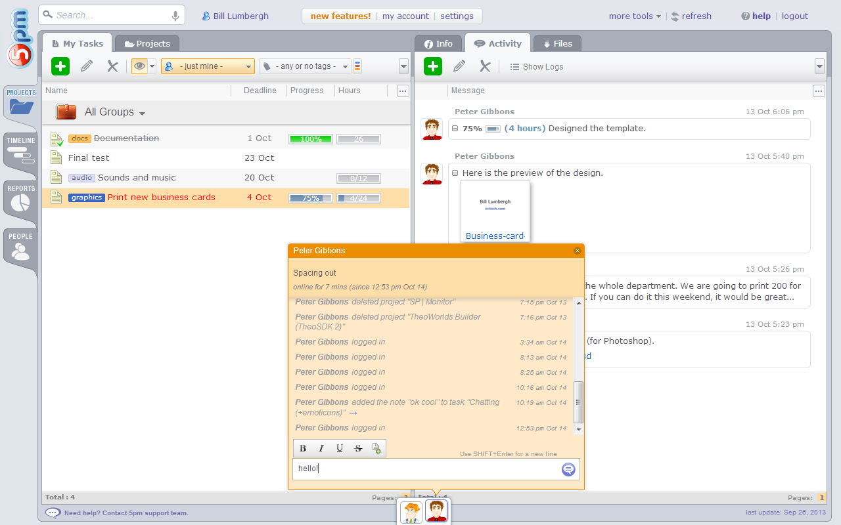The height and width of the screenshot is (525, 841).
Task: Open the Reports sidebar section
Action: click(x=20, y=199)
